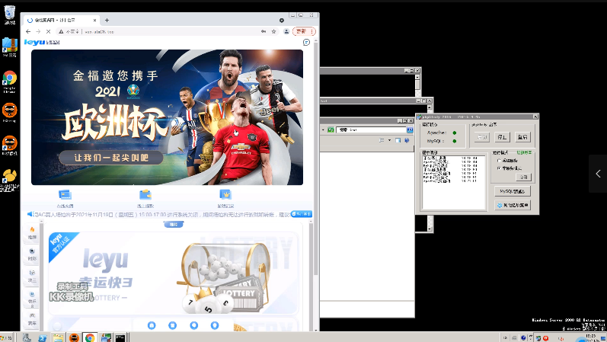607x342 pixels.
Task: Click the MySQL green status indicator
Action: click(x=455, y=141)
